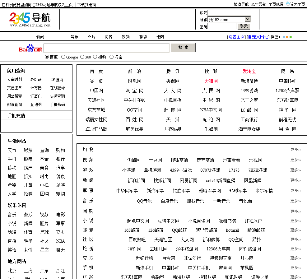
Task: Open 天气 under 生活网站
Action: click(x=12, y=150)
